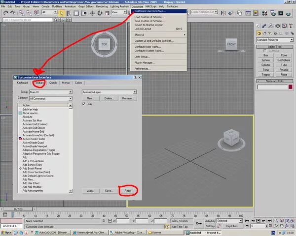Click the Box primitive button
296x236 pixels.
(265, 56)
